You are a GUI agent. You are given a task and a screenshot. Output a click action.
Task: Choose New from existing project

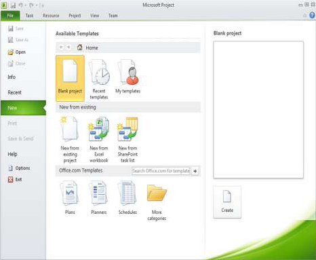pos(70,139)
